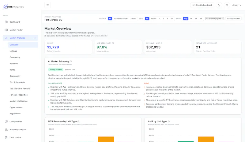Open the Overview submenu item
The image size is (245, 142).
click(x=23, y=45)
